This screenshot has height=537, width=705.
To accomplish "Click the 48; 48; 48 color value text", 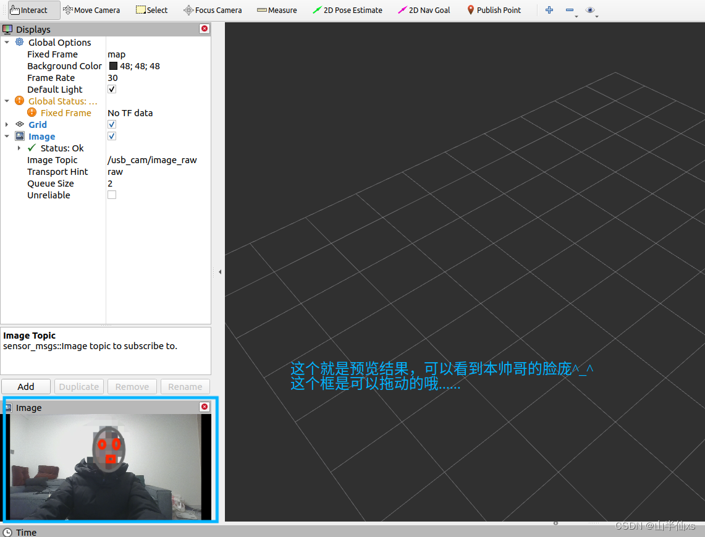I will (140, 66).
